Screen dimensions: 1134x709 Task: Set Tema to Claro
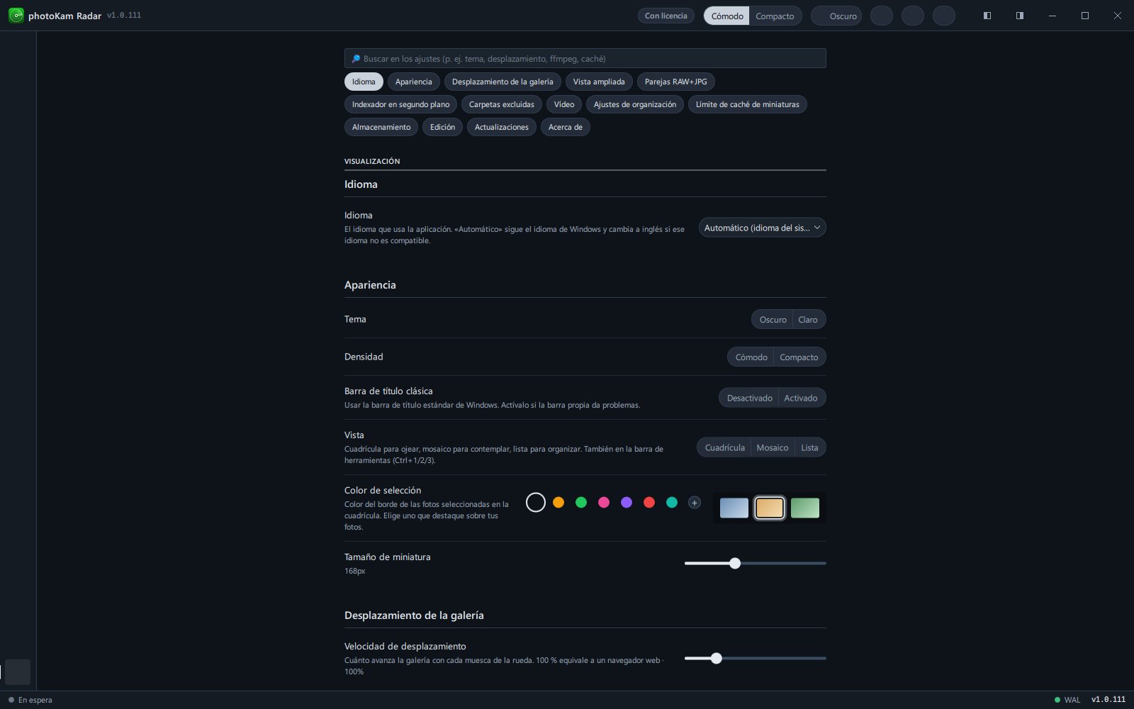tap(808, 320)
